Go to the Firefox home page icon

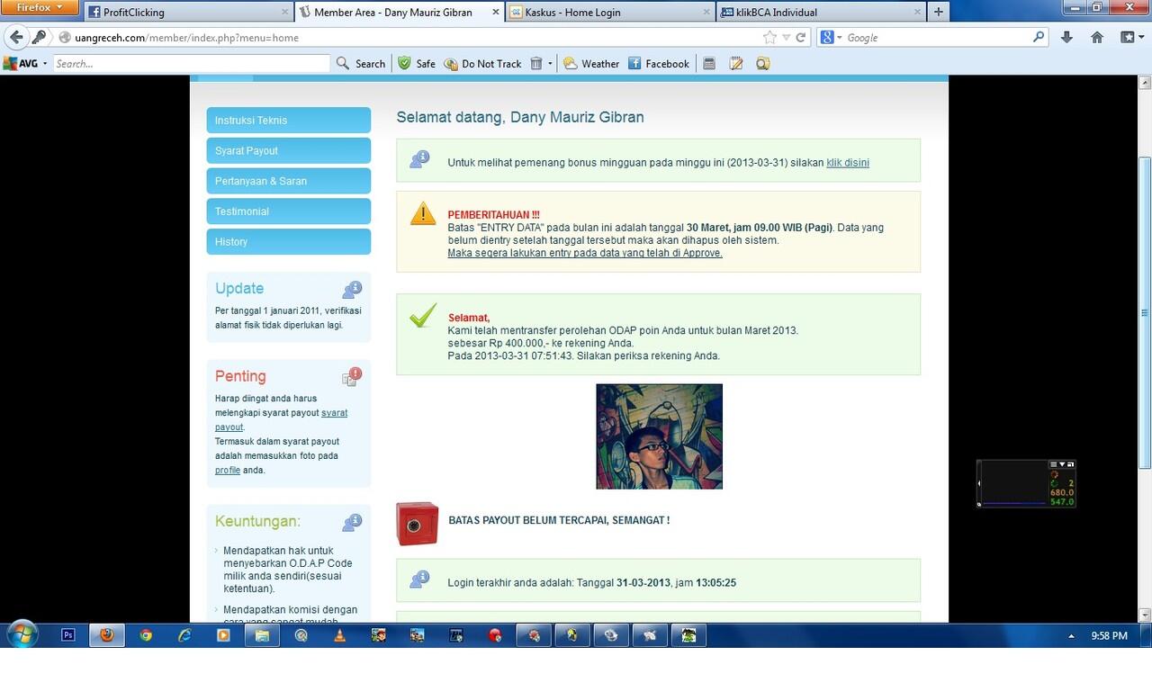pyautogui.click(x=1097, y=38)
